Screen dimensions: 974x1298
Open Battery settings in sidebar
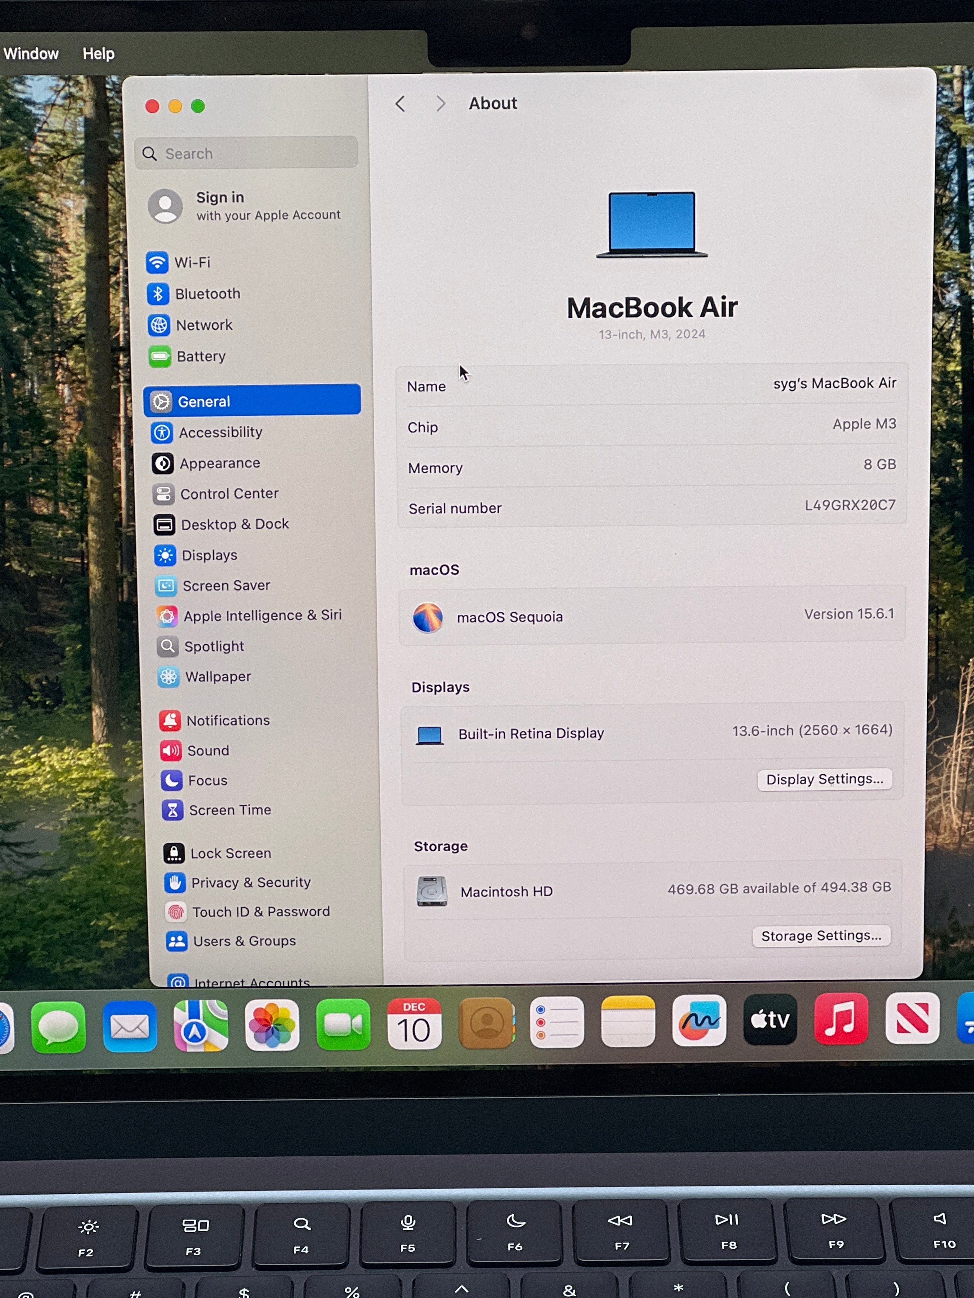pos(187,356)
